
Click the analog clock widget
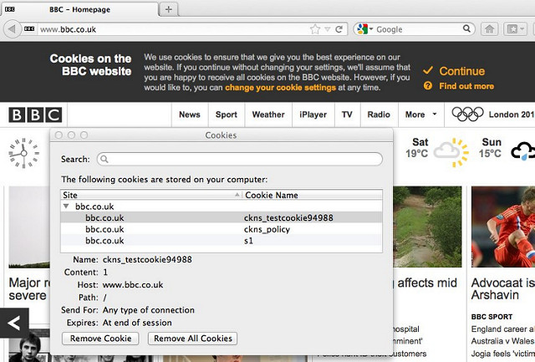pyautogui.click(x=23, y=153)
